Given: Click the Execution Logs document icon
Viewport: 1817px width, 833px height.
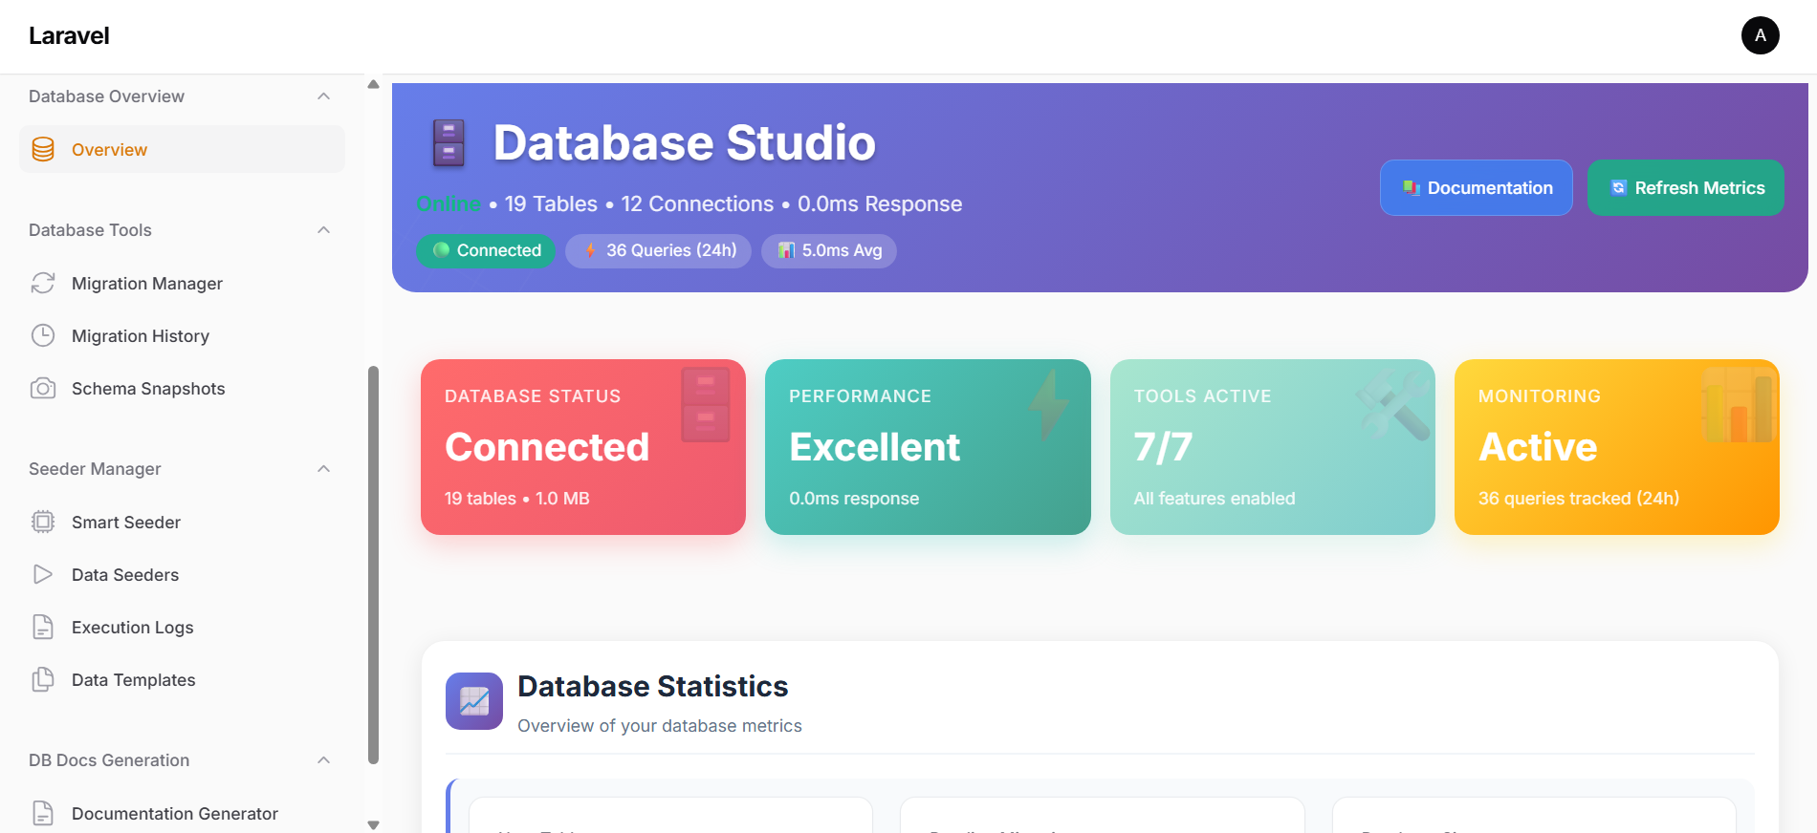Looking at the screenshot, I should click(x=43, y=627).
